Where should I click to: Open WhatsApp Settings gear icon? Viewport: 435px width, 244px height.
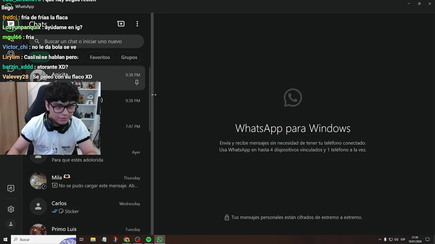(x=11, y=209)
